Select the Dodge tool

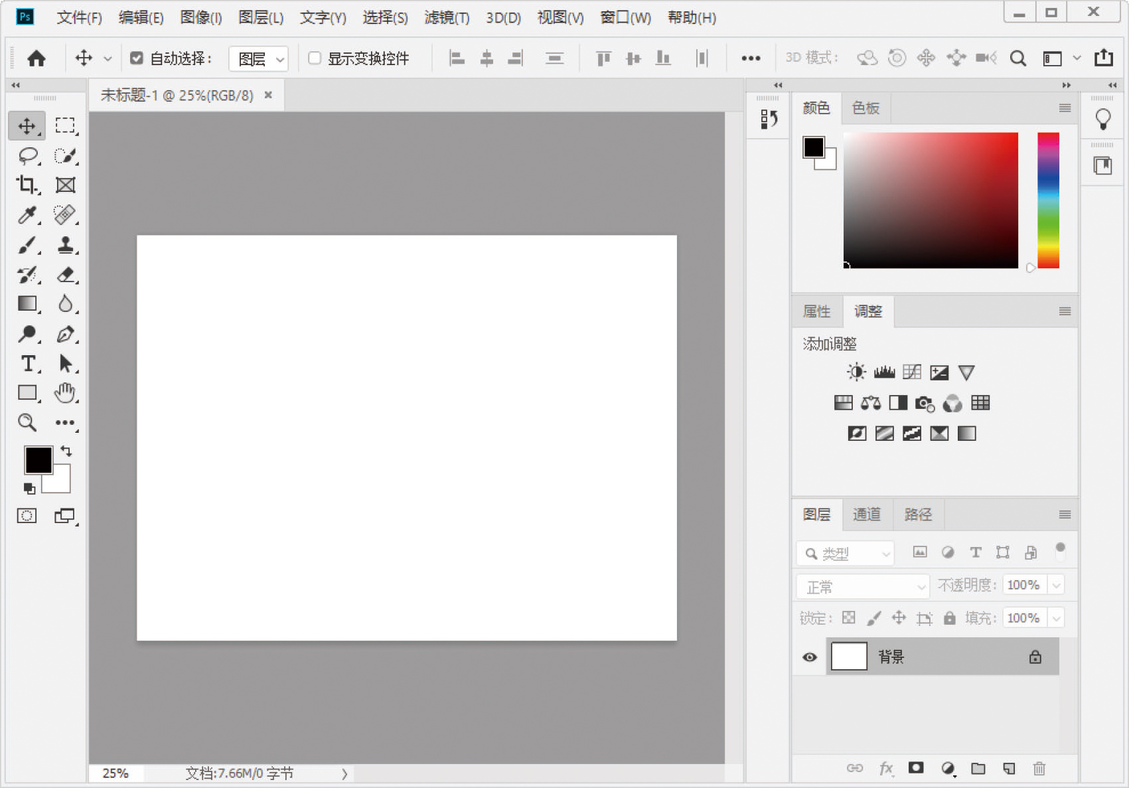(x=28, y=333)
